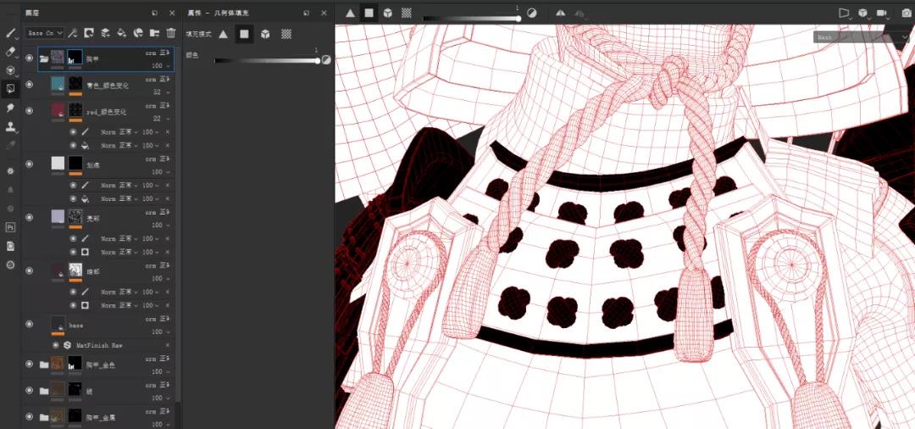Remove the MatFinish Raw effect

[168, 345]
